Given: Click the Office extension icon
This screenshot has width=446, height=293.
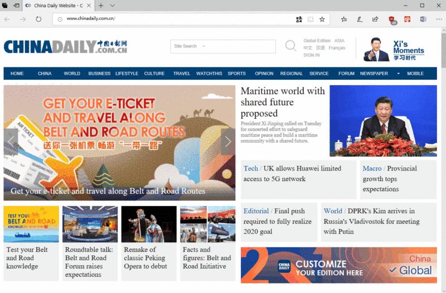Looking at the screenshot, I should (423, 19).
